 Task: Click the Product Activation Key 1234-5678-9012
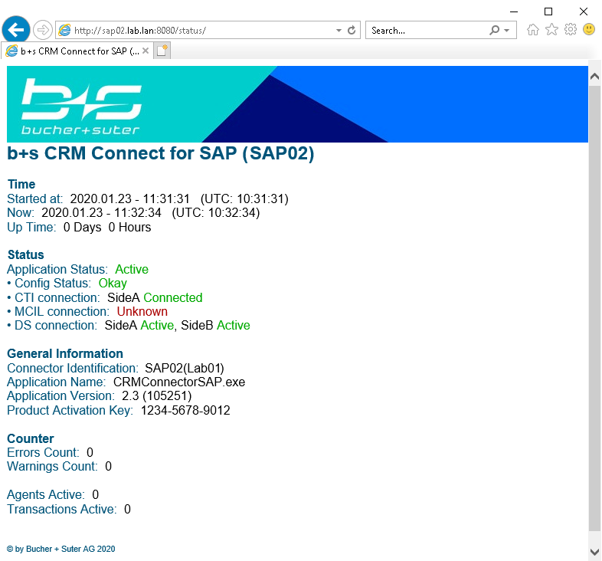click(185, 411)
